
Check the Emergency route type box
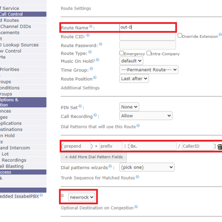[121, 53]
